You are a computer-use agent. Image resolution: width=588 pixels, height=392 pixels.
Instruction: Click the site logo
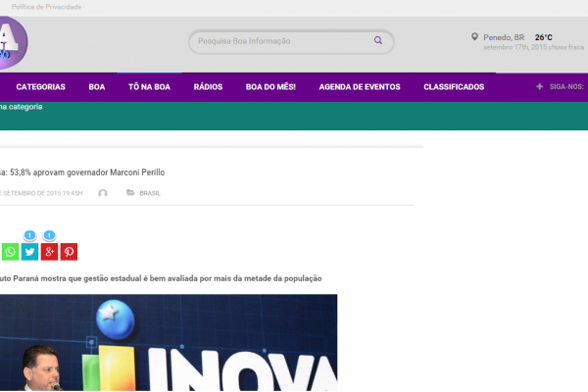12,42
